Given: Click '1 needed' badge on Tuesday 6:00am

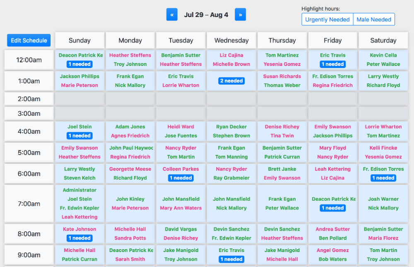Looking at the screenshot, I should (x=181, y=178).
